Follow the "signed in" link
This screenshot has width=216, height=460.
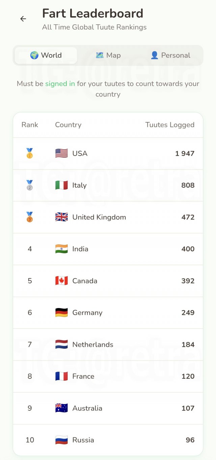tap(60, 84)
